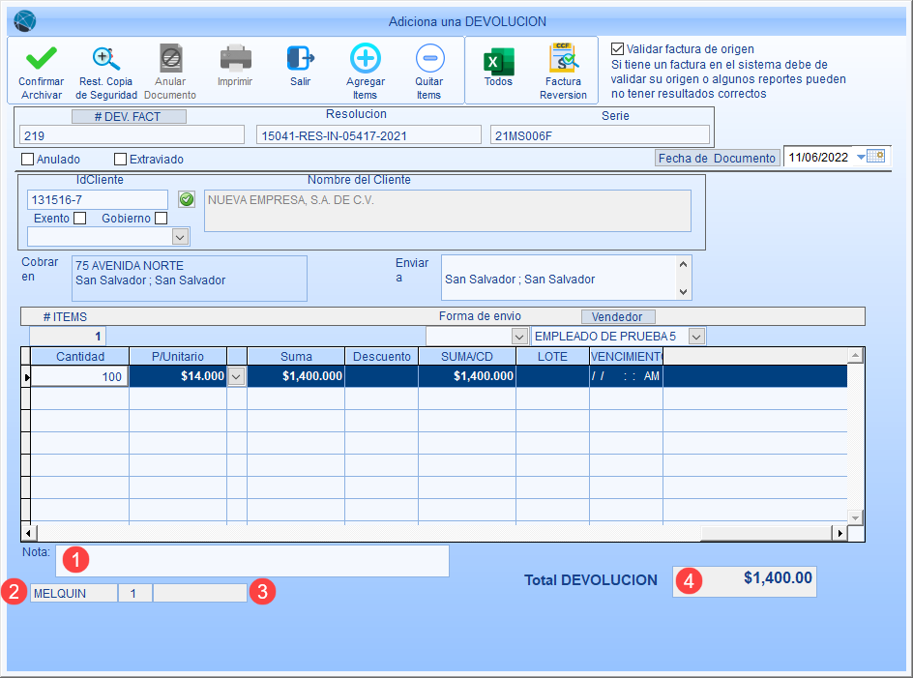Click the Resolucion field 15041-RES-IN-05417-2021
Screen dimensions: 913x678
tap(368, 135)
